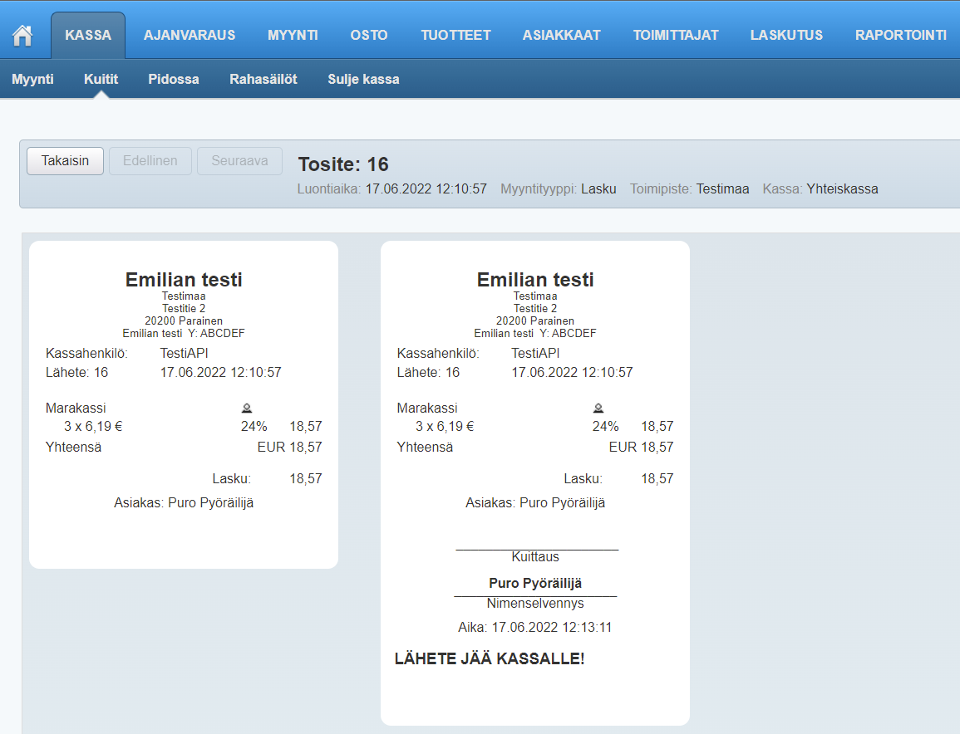Click product icon on right receipt
This screenshot has height=734, width=960.
tap(598, 408)
